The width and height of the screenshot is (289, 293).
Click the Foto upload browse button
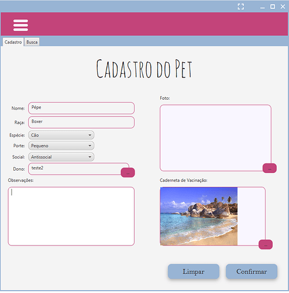[270, 168]
